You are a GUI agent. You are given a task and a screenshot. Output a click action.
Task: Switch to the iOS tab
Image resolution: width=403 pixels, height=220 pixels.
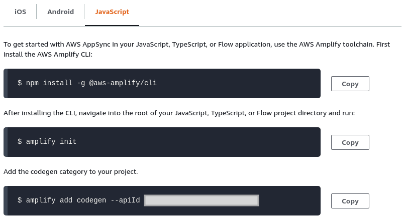tap(20, 12)
